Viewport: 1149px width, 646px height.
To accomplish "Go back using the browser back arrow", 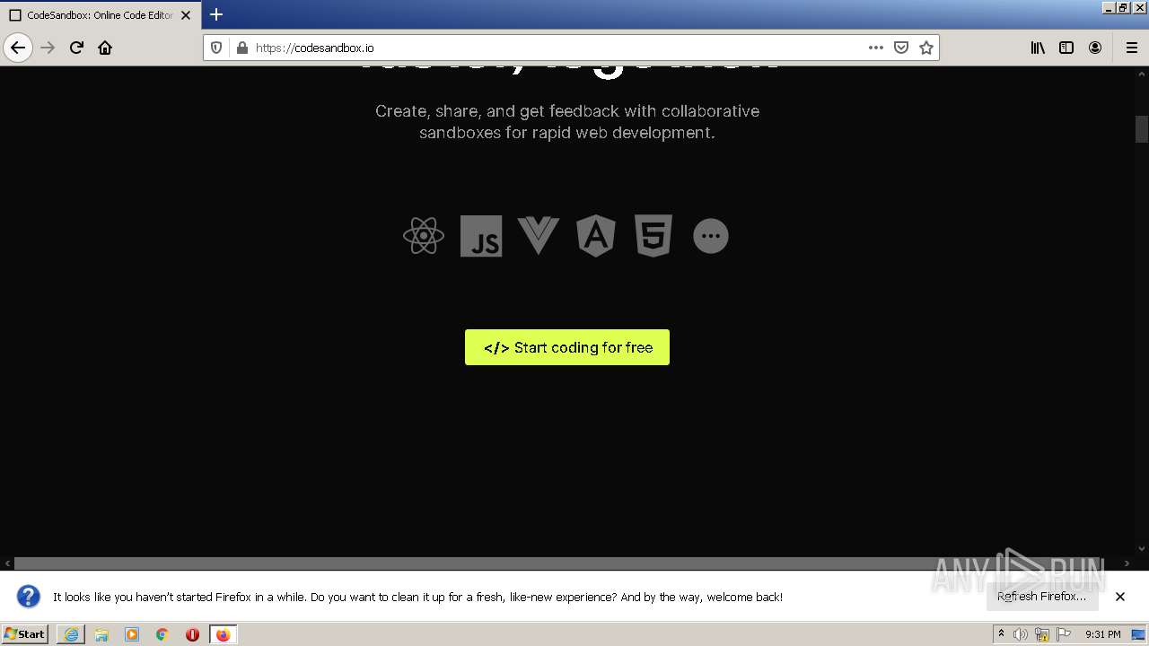I will click(x=18, y=48).
